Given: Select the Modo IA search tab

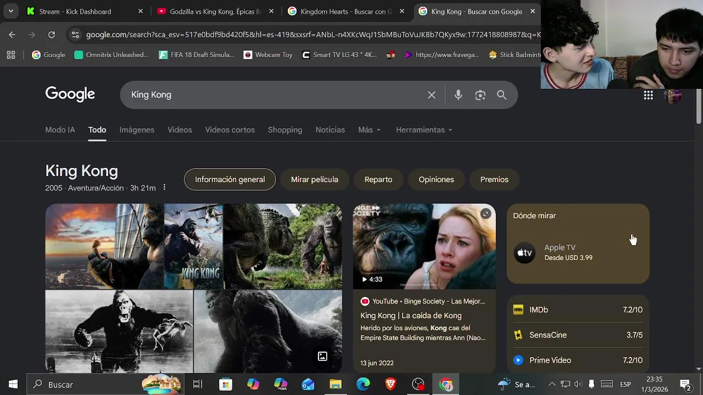Looking at the screenshot, I should (60, 130).
